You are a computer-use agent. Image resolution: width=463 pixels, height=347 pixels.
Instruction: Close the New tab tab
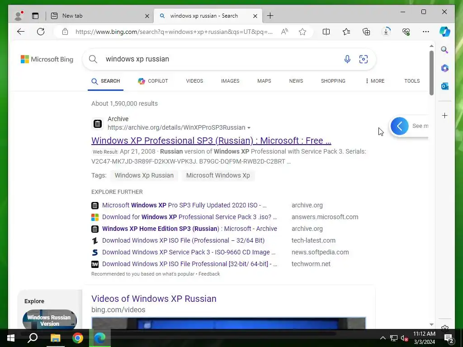click(x=147, y=16)
